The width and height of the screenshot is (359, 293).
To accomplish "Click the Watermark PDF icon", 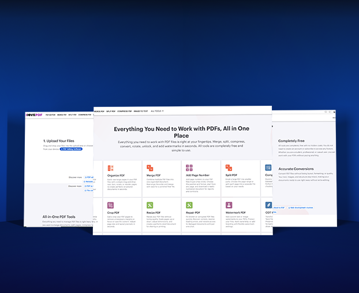I will 229,205.
